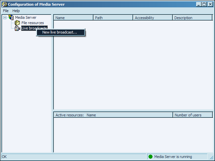Viewport: 215px width, 161px height.
Task: Click the application icon in title bar
Action: (x=4, y=4)
